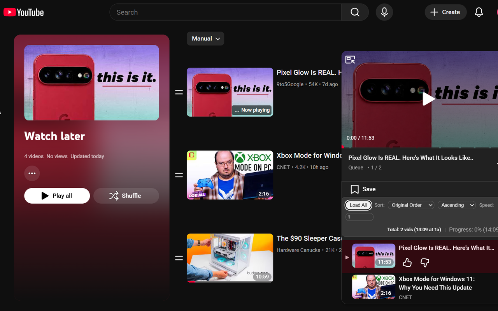Save the queue with bookmark icon
The width and height of the screenshot is (498, 311).
tap(363, 189)
